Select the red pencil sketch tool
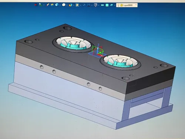This screenshot has height=139, width=185. coord(48,5)
